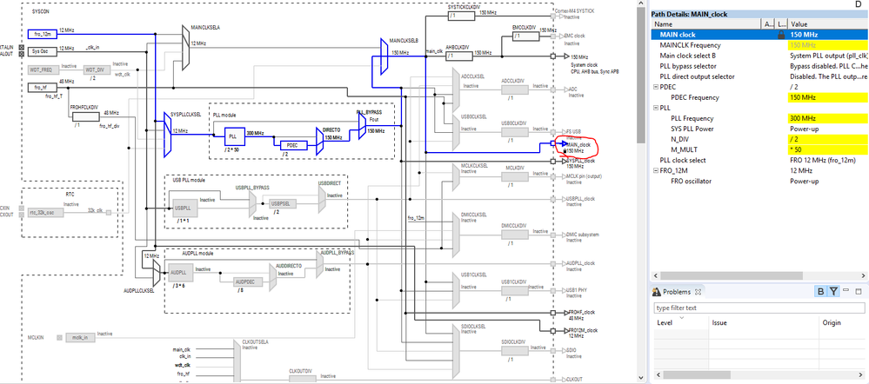Toggle lock icon on MAIN clock row
The height and width of the screenshot is (384, 869).
tap(781, 34)
